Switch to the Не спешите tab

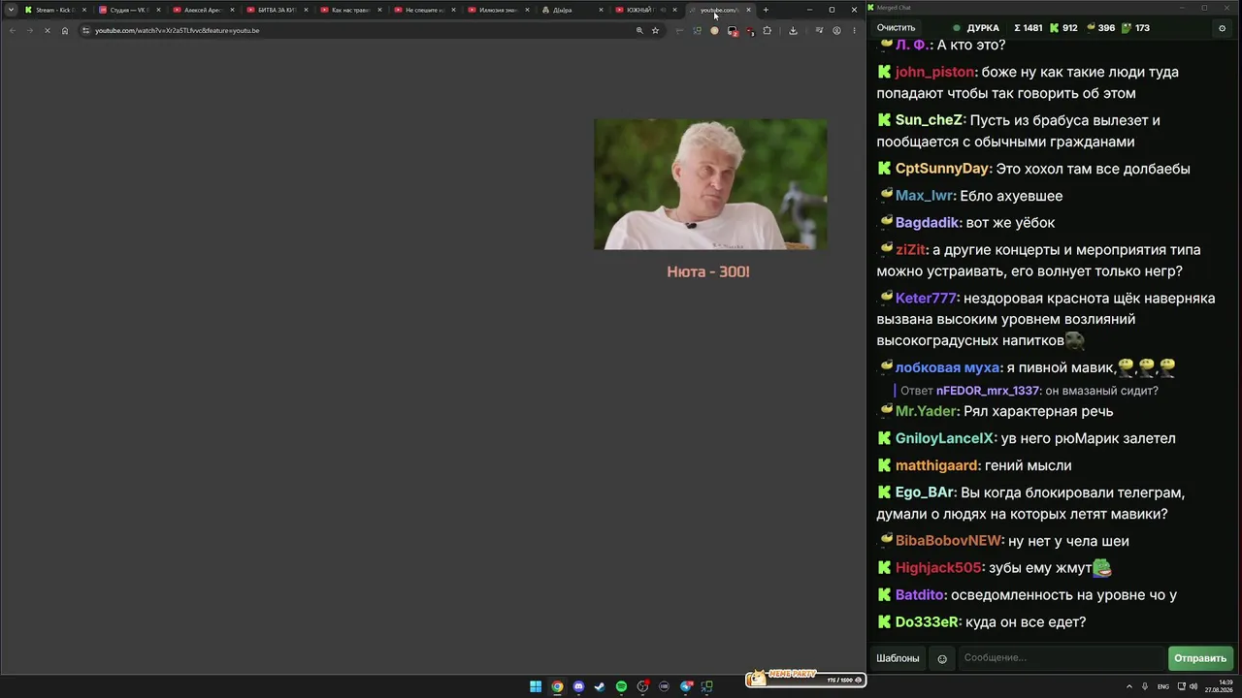click(x=424, y=10)
